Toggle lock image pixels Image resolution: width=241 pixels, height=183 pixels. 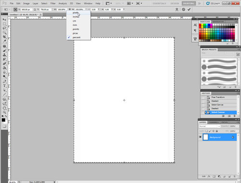[210, 131]
